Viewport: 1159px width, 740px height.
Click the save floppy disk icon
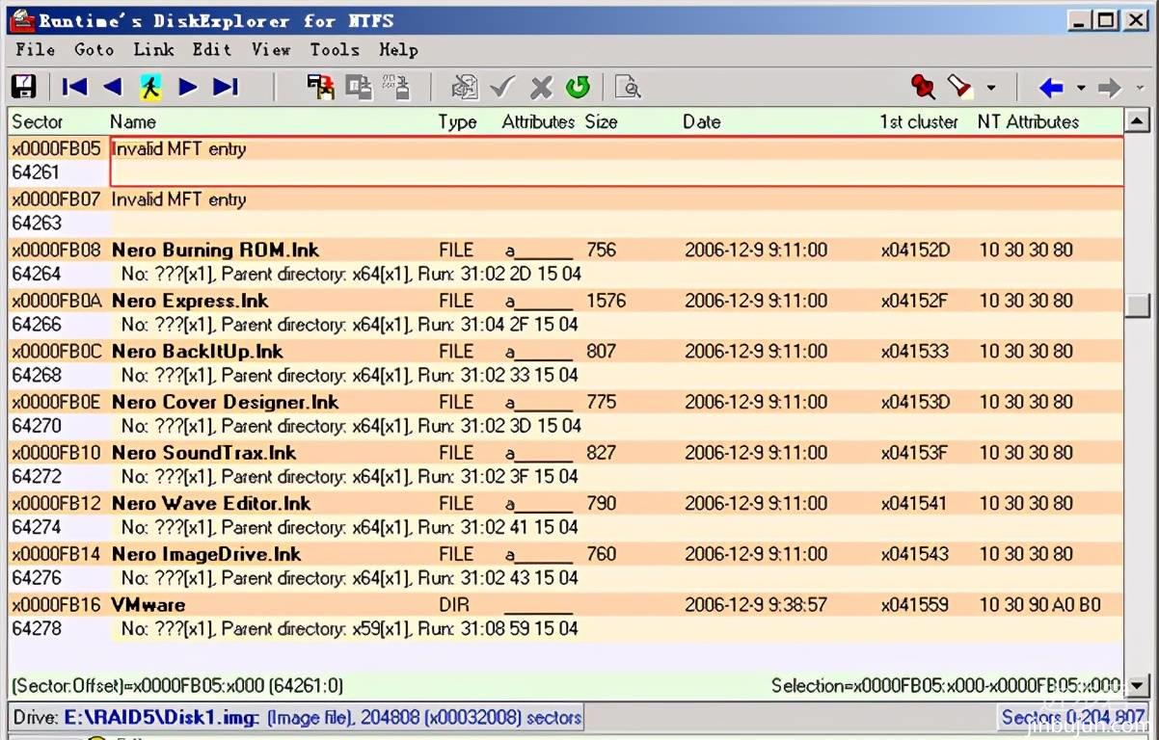point(24,87)
